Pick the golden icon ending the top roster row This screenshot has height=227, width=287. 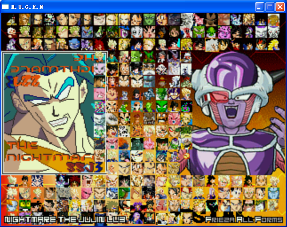point(274,20)
